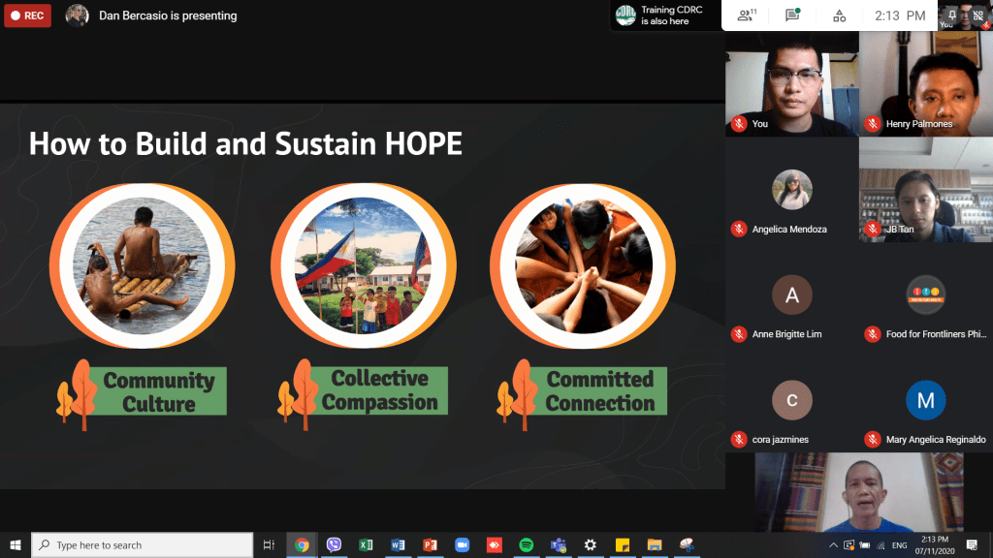This screenshot has width=993, height=558.
Task: Click the Training CDRC joined notification
Action: tap(665, 15)
